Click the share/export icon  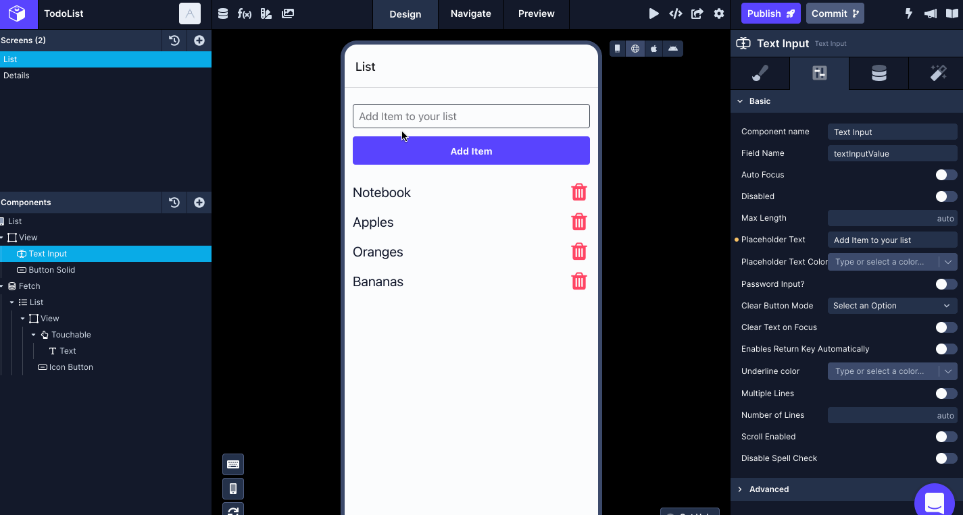coord(697,13)
